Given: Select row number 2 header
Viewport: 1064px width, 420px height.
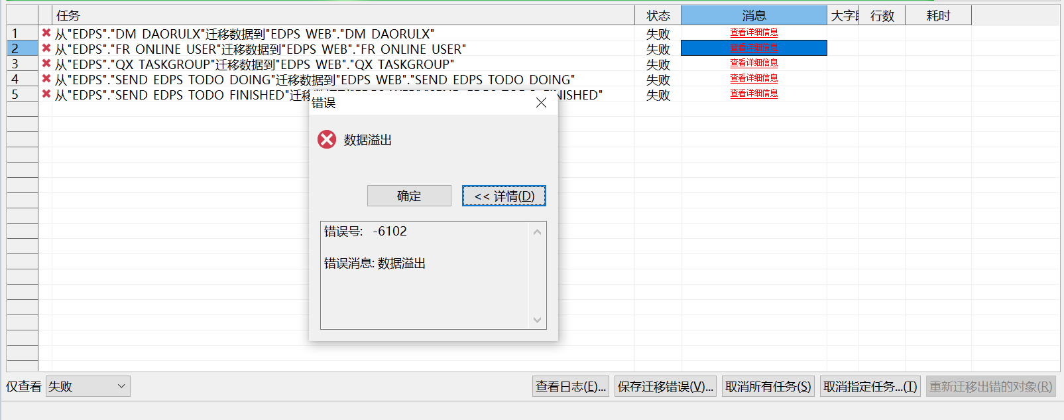Looking at the screenshot, I should [x=22, y=48].
